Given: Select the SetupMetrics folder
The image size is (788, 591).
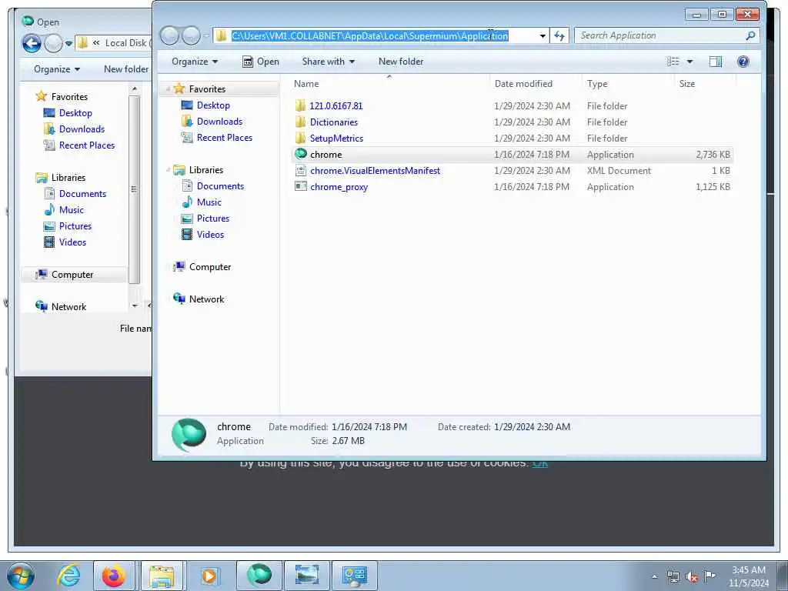Looking at the screenshot, I should (x=336, y=138).
